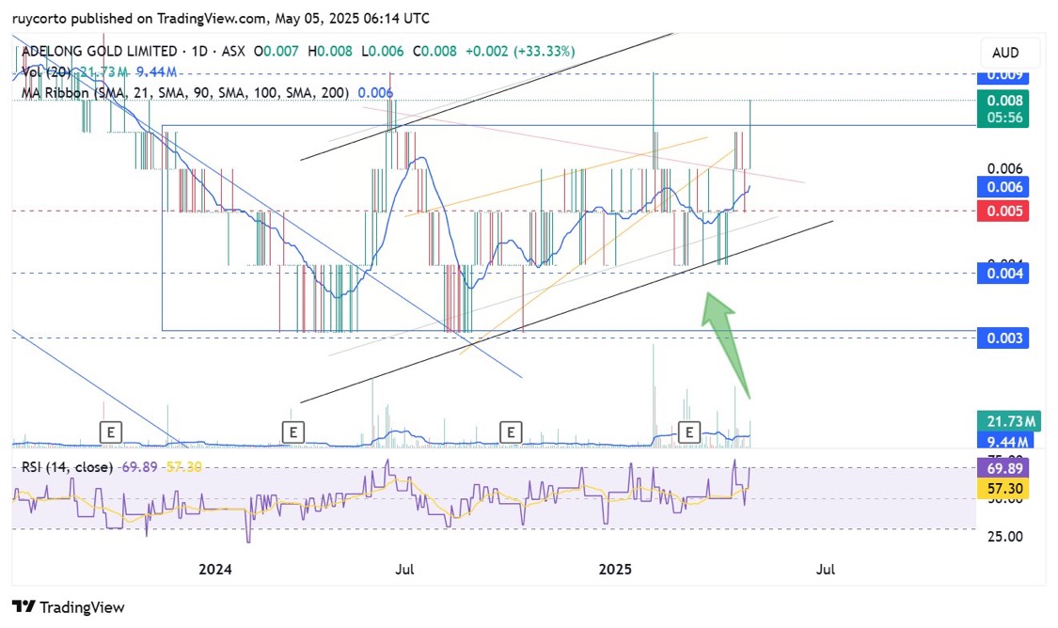Open the second E earnings marker before Jul
This screenshot has height=628, width=1058.
click(x=292, y=432)
